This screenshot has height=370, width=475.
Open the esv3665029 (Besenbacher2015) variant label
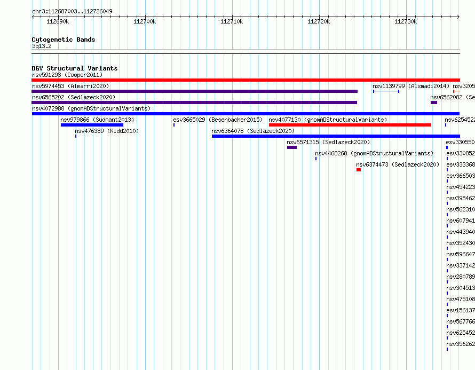[x=218, y=120]
